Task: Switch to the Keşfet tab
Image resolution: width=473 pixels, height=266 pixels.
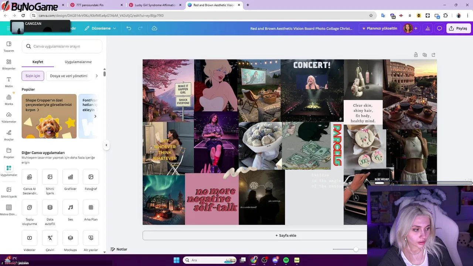Action: click(38, 62)
